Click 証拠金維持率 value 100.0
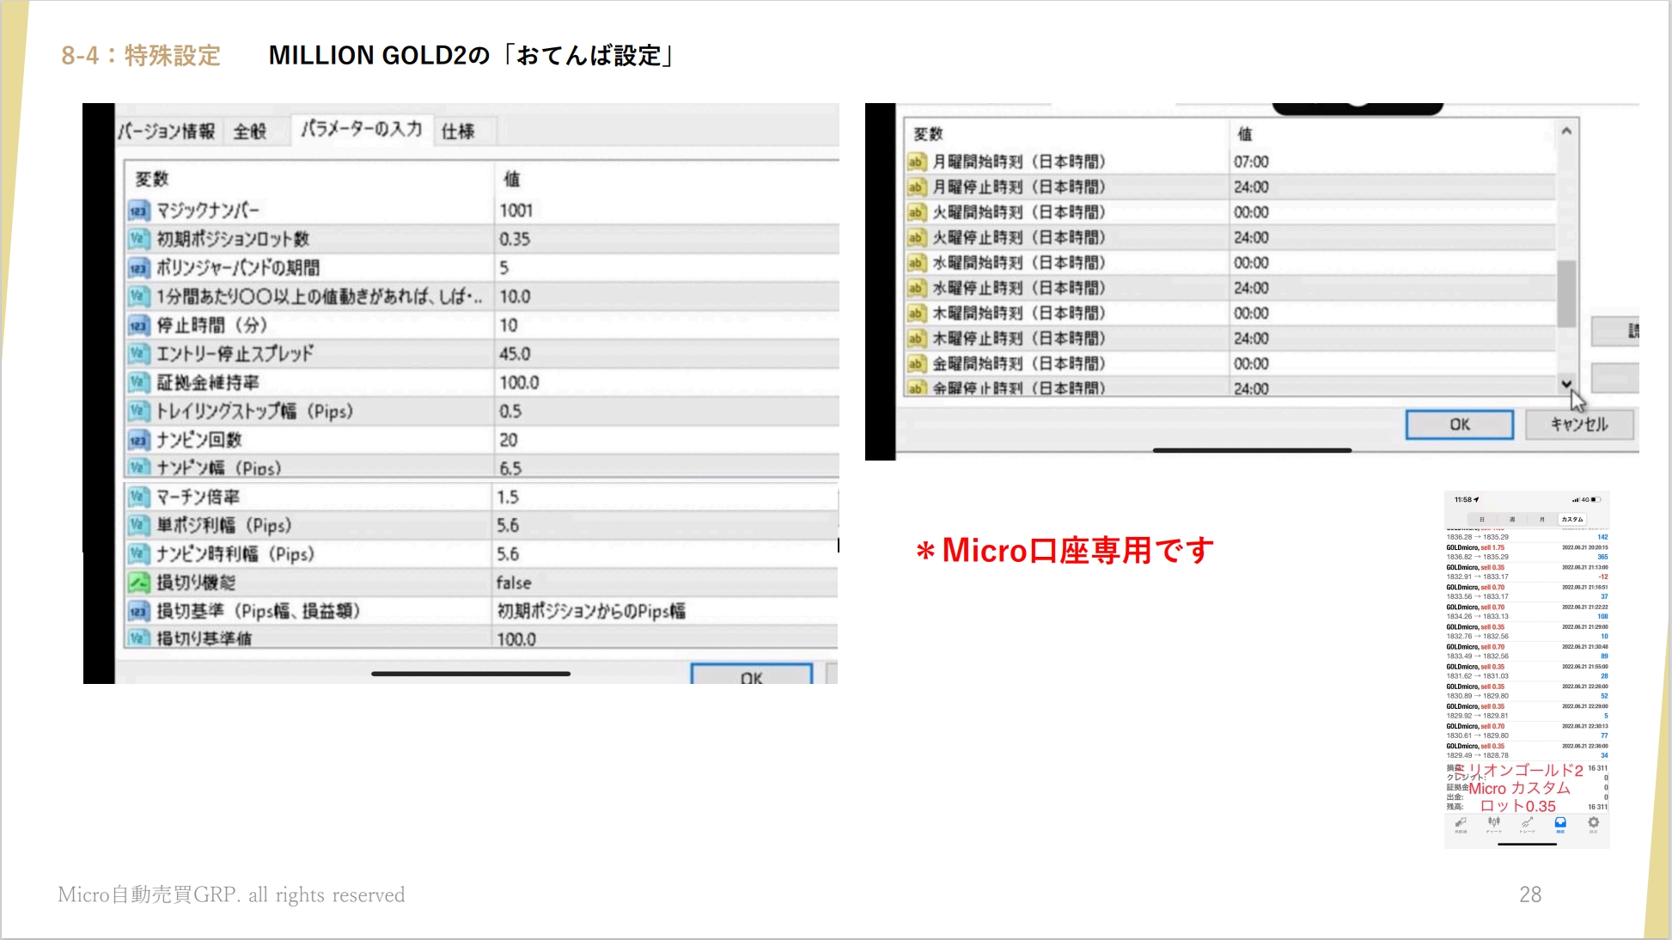Viewport: 1672px width, 940px height. 519,382
